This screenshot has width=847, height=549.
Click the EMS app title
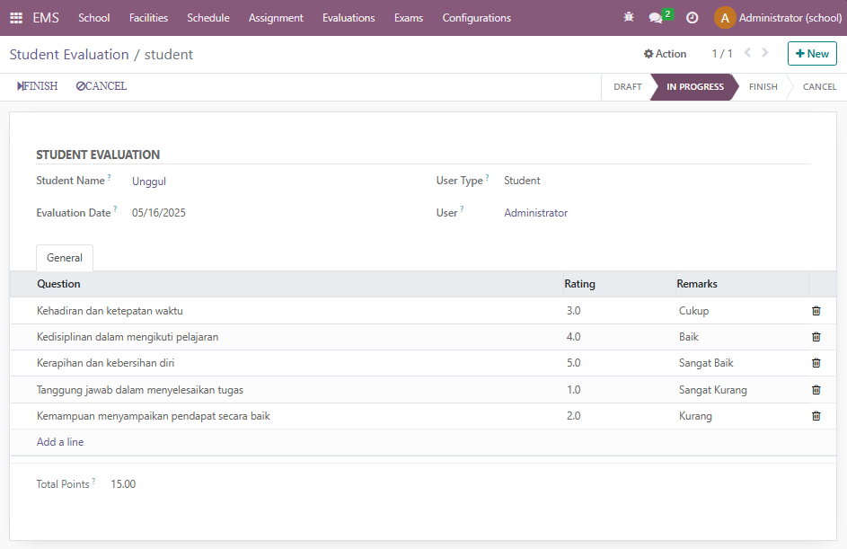[x=46, y=18]
